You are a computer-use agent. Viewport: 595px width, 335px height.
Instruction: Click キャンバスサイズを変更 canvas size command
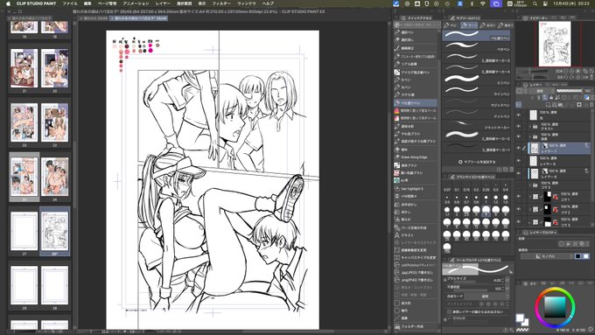tap(415, 258)
